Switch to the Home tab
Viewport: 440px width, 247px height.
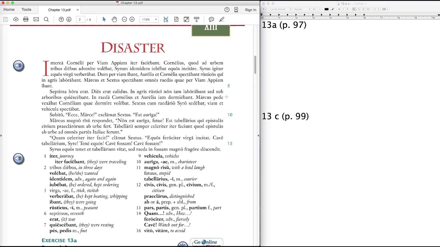pyautogui.click(x=9, y=10)
